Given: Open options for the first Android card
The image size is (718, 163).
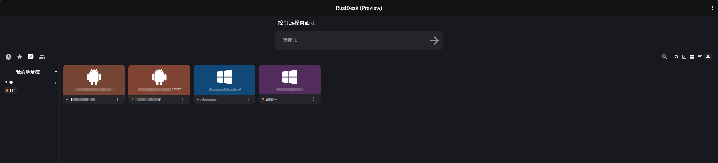Looking at the screenshot, I should point(118,99).
